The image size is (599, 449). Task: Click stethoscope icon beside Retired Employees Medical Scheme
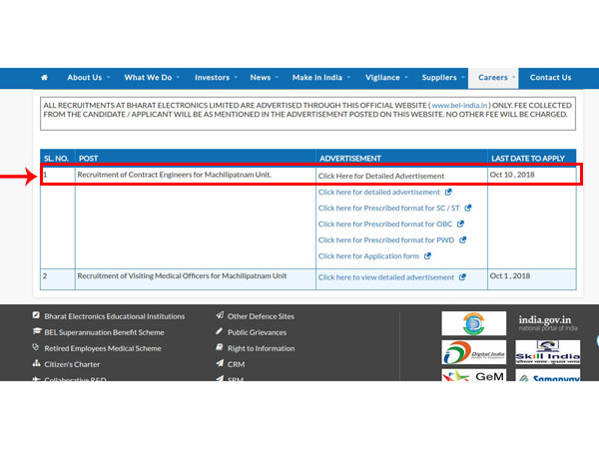tap(36, 347)
